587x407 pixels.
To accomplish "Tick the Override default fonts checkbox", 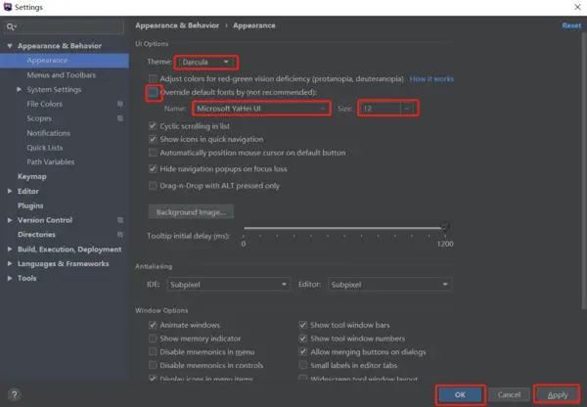I will click(153, 92).
